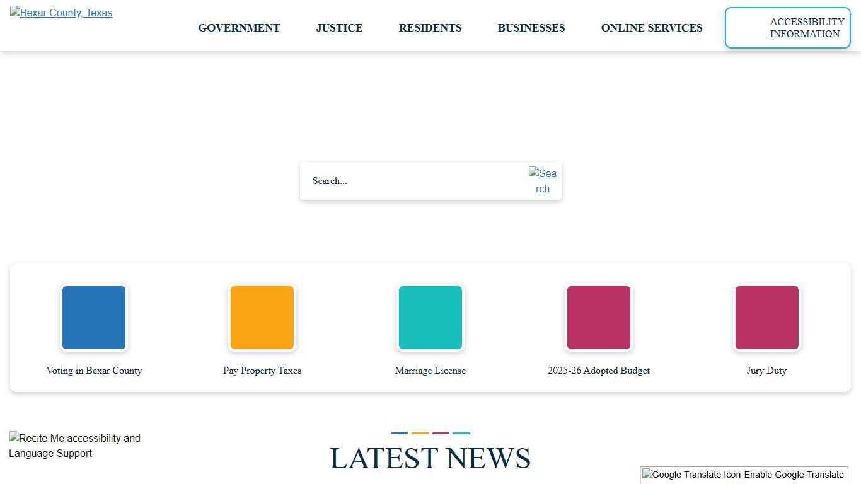
Task: Select the BUSINESSES menu item
Action: pos(531,28)
